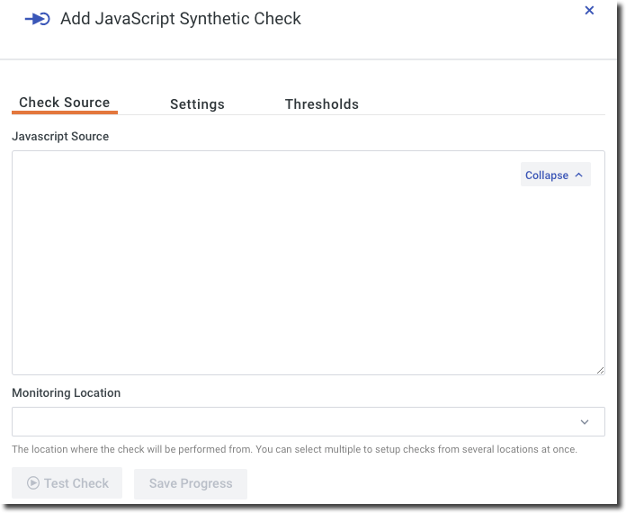
Task: Click the monitoring location help text
Action: coord(294,449)
